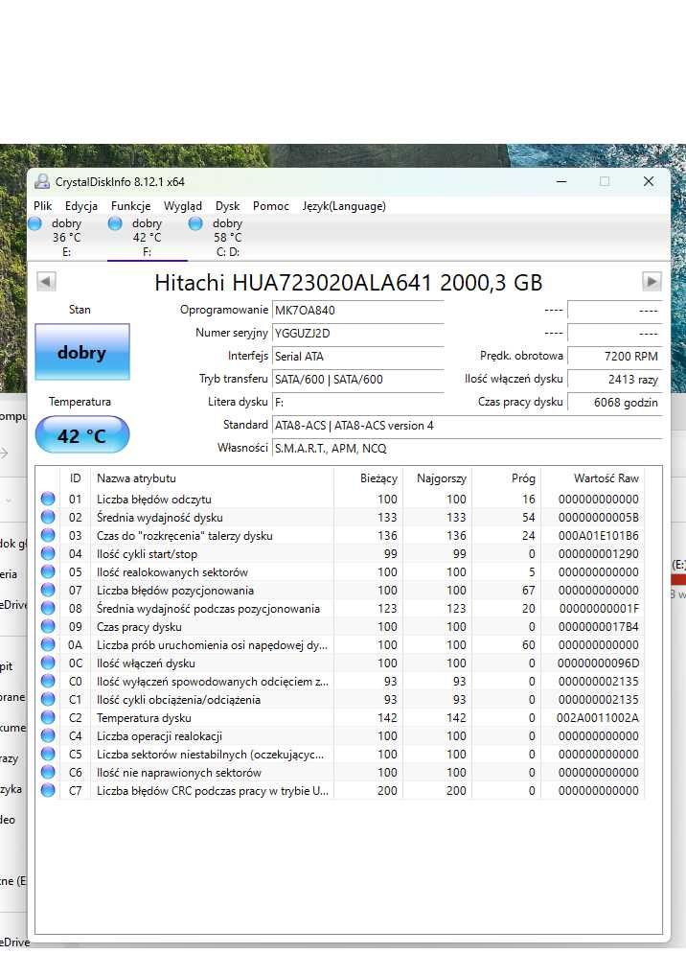
Task: Click the 42 °C temperature button
Action: pos(82,435)
